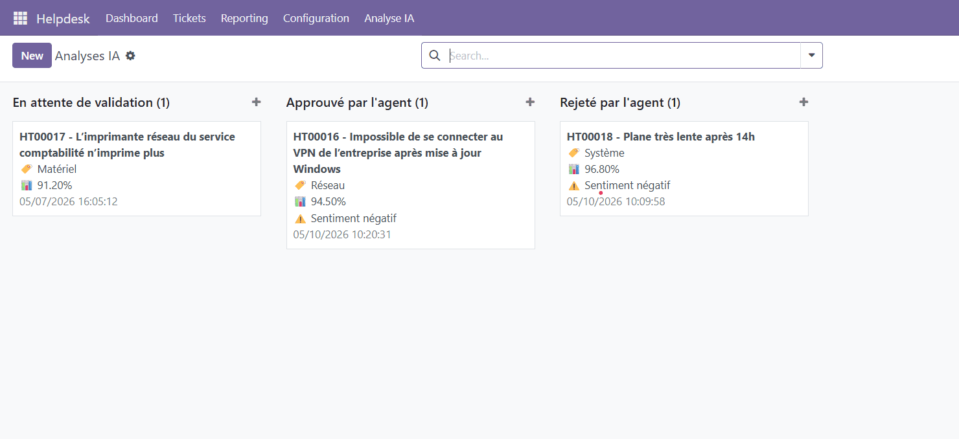Click the magnifier search icon
This screenshot has height=439, width=959.
pyautogui.click(x=435, y=56)
